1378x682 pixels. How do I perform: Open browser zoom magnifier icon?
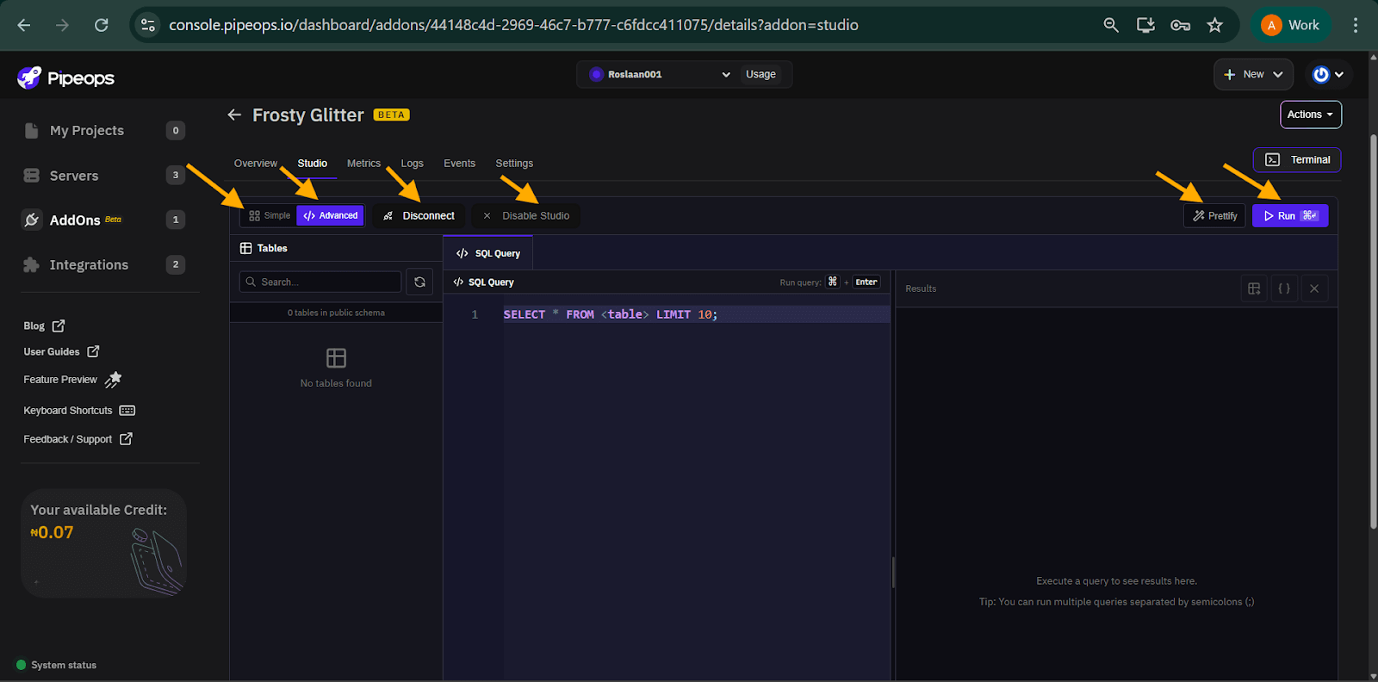click(x=1111, y=25)
